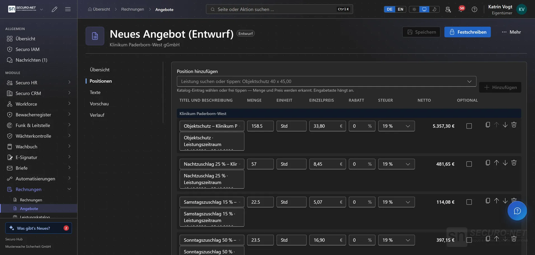Open the floating help chat bubble
Viewport: 535px width, 255px height.
(517, 211)
